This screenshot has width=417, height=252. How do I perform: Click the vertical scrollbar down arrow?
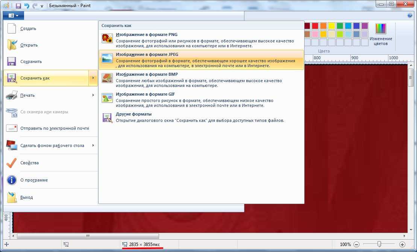coord(411,230)
